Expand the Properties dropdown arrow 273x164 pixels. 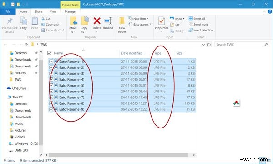tap(162, 31)
